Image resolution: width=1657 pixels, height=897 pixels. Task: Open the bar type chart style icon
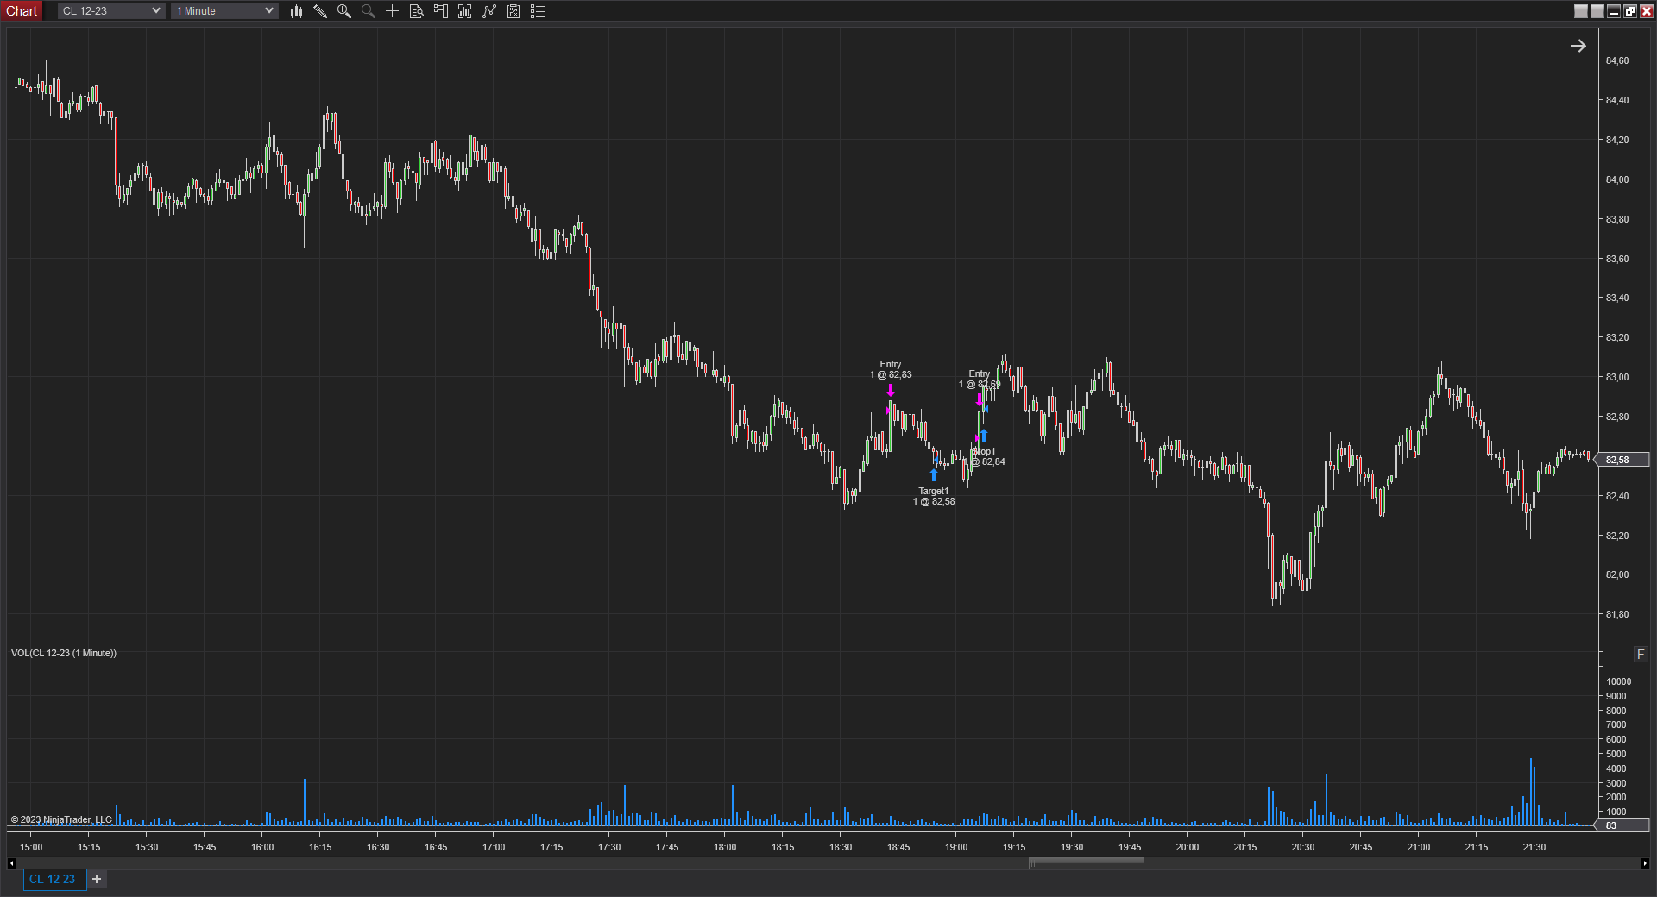(296, 11)
